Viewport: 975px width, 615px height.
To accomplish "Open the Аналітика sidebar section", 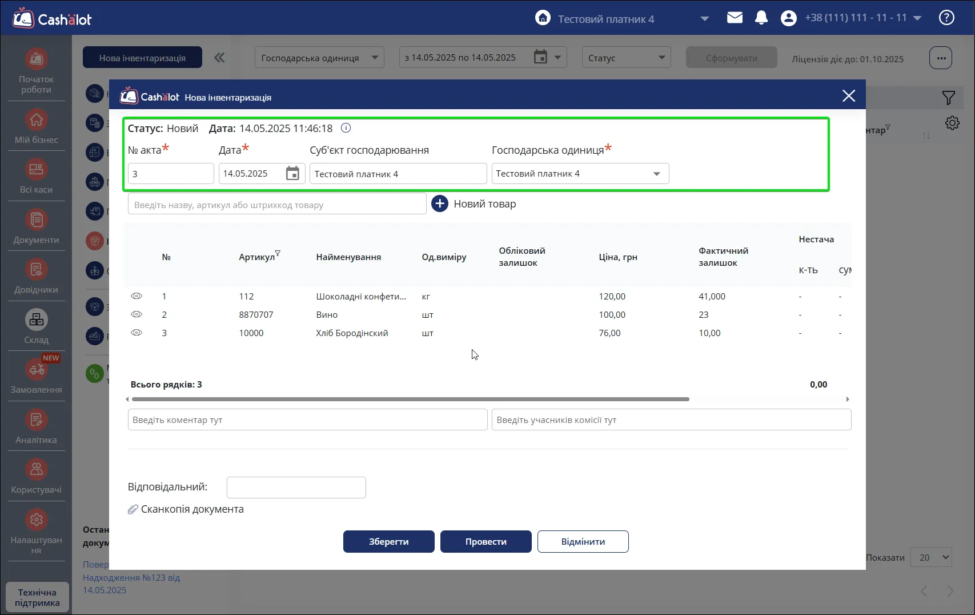I will point(37,428).
